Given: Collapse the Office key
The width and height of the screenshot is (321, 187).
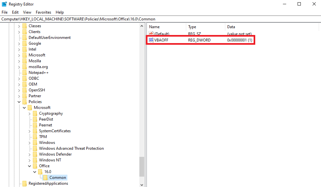Looking at the screenshot, I should point(30,166).
